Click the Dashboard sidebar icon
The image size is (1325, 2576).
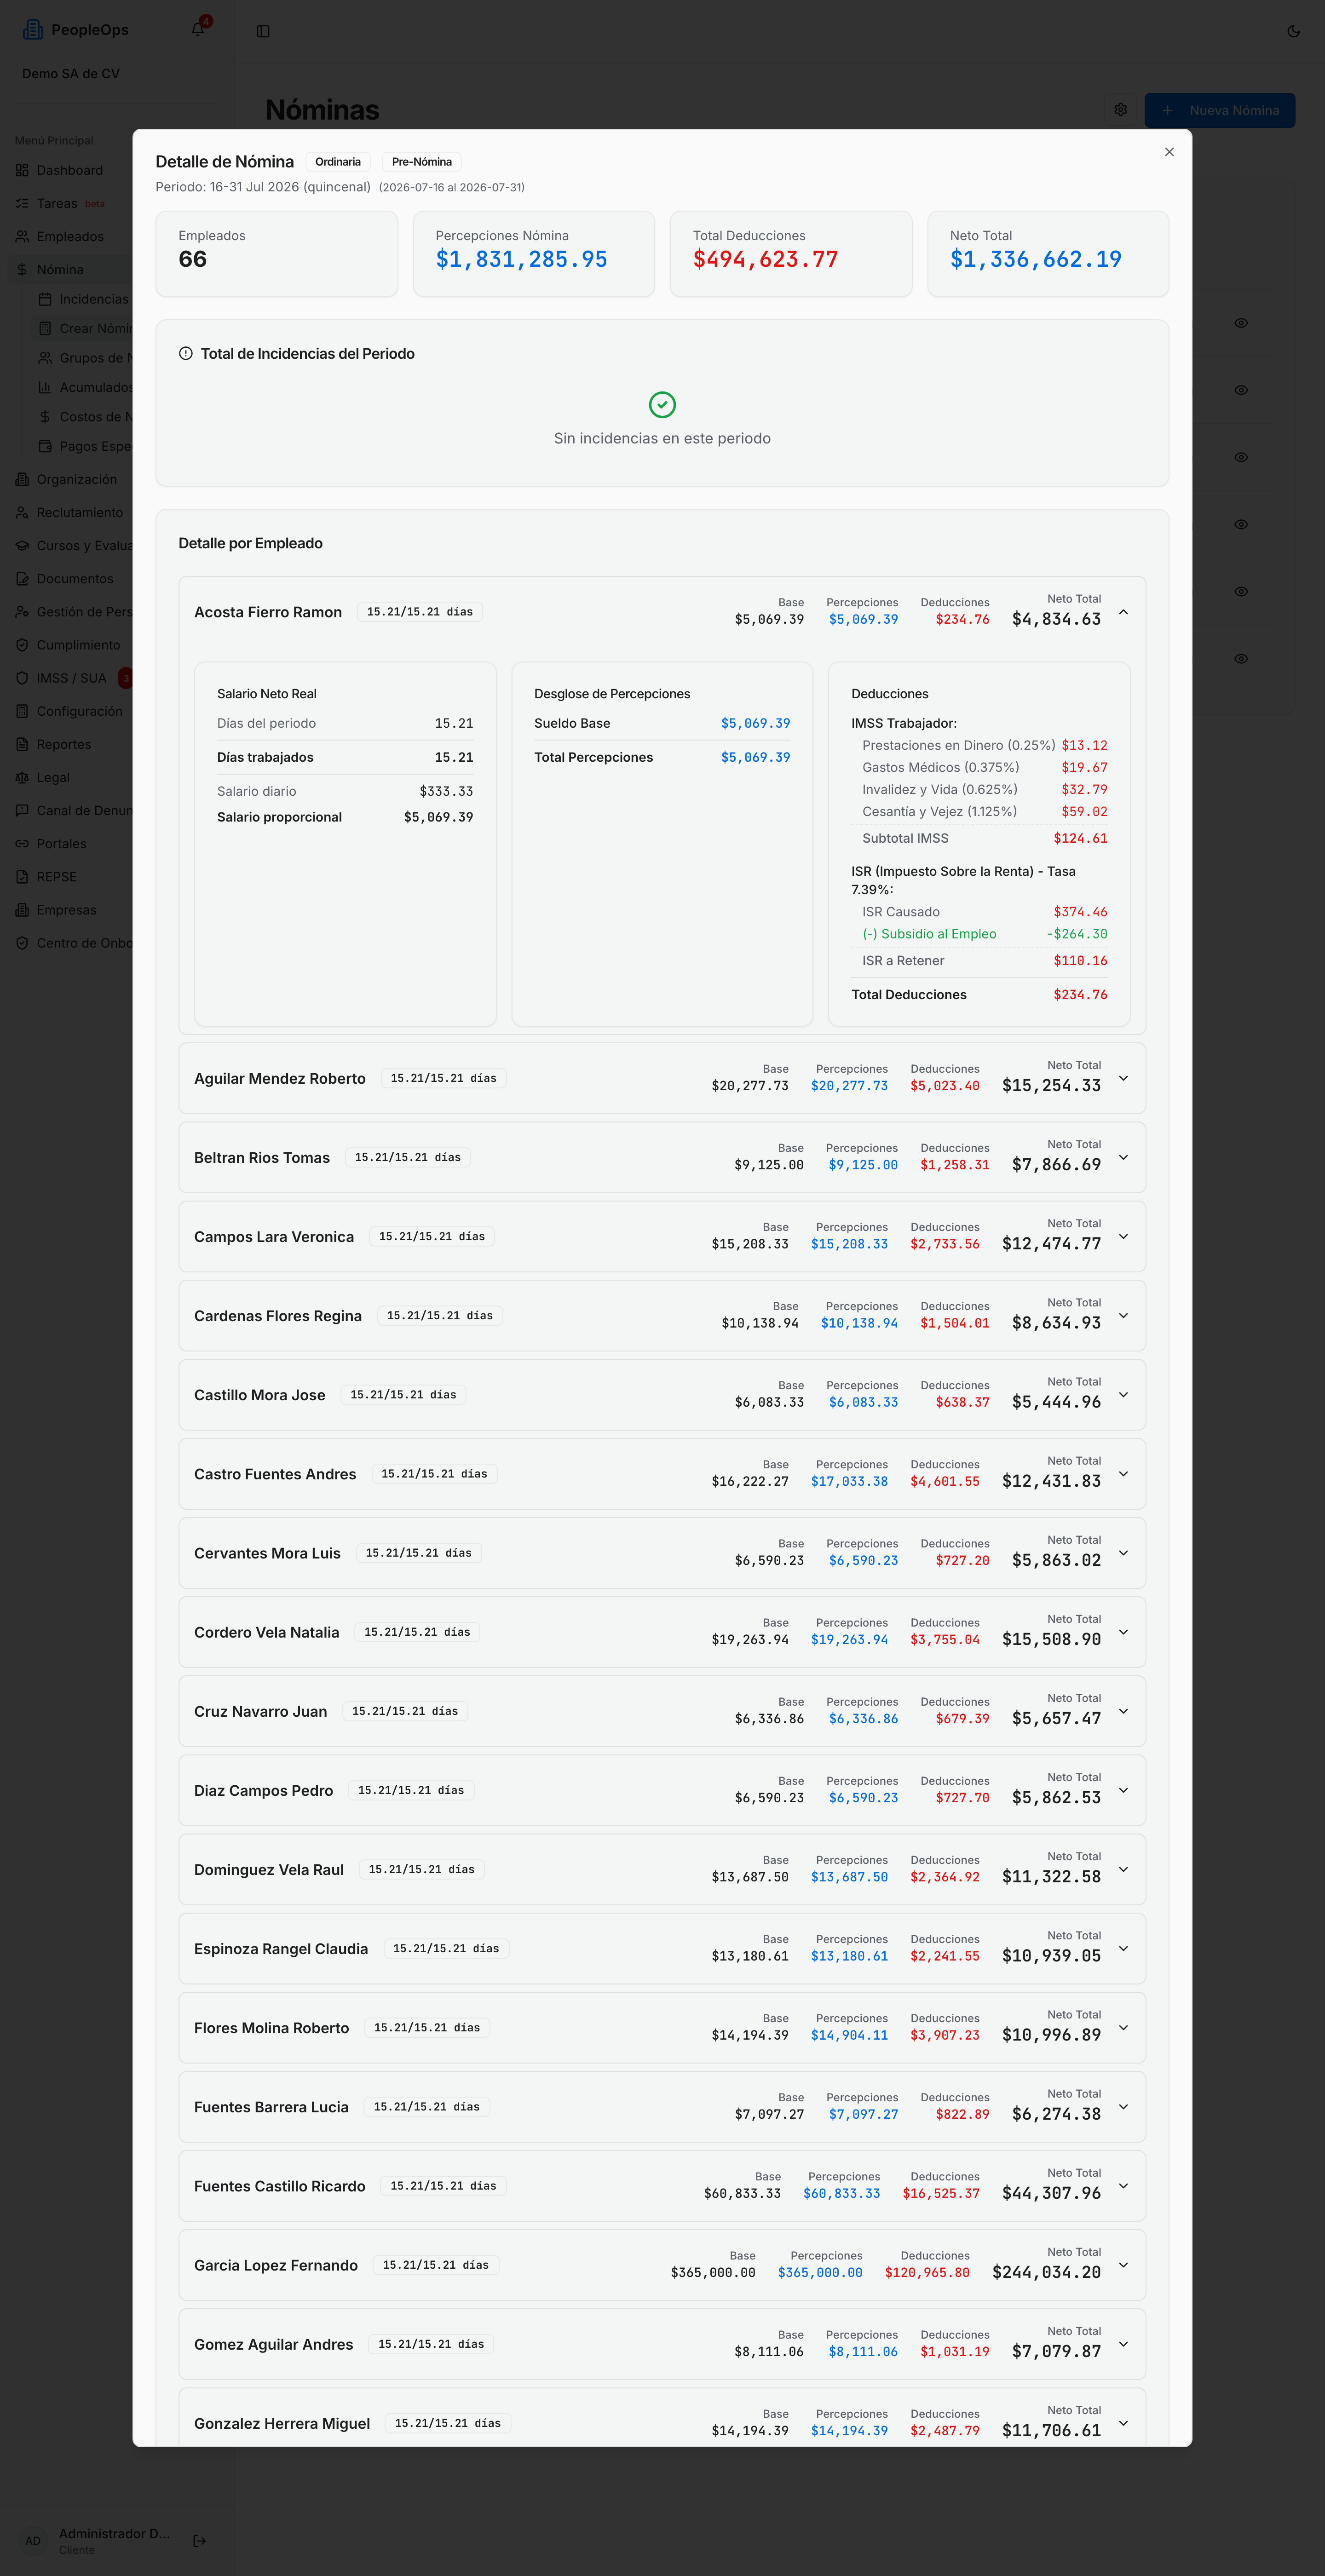(22, 170)
